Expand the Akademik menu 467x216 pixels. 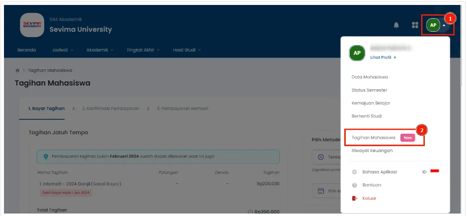click(x=100, y=50)
